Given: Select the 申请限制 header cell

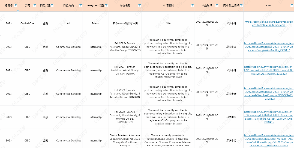Looking at the screenshot, I should tap(168, 5).
